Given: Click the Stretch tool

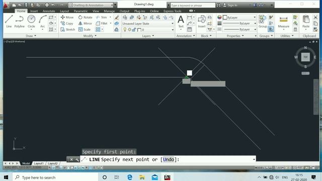Looking at the screenshot, I should coord(68,30).
